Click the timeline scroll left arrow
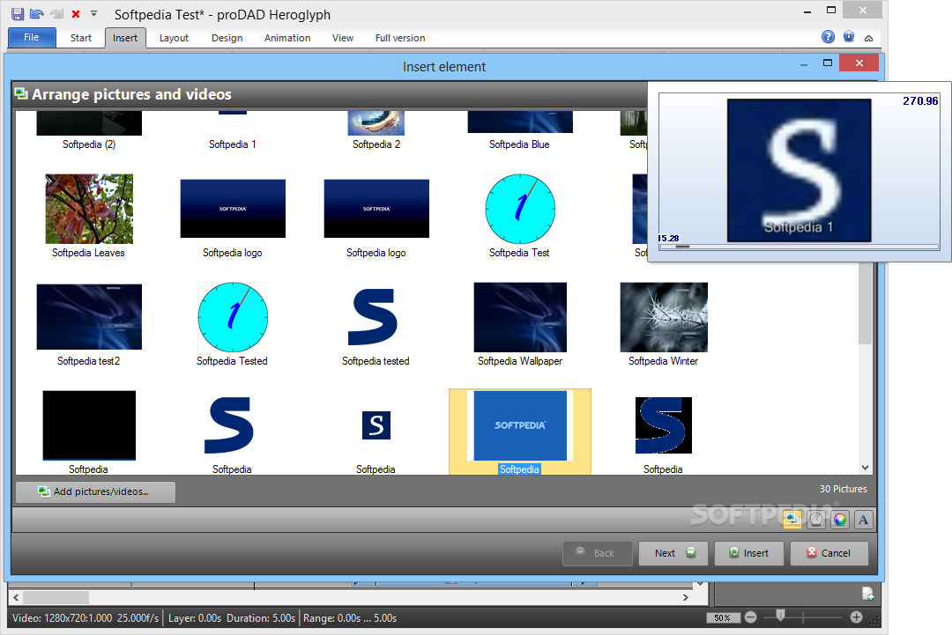Viewport: 952px width, 635px height. pyautogui.click(x=17, y=597)
